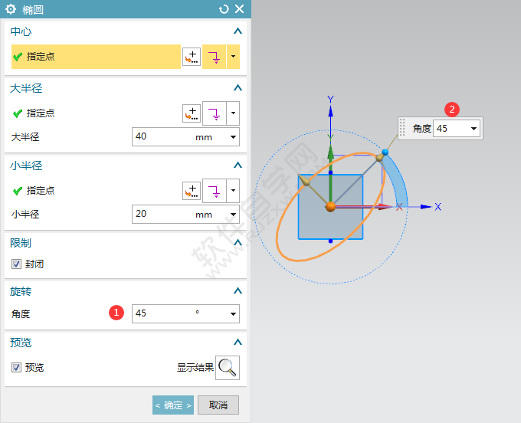Viewport: 521px width, 423px height.
Task: Open point dialog icon for minor radius
Action: tap(191, 191)
